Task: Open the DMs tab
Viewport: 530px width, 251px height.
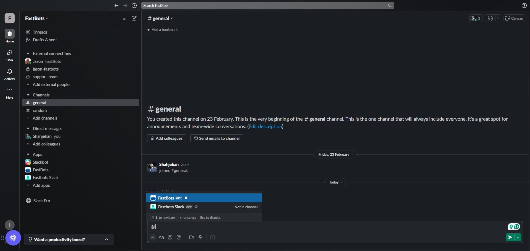Action: point(10,55)
